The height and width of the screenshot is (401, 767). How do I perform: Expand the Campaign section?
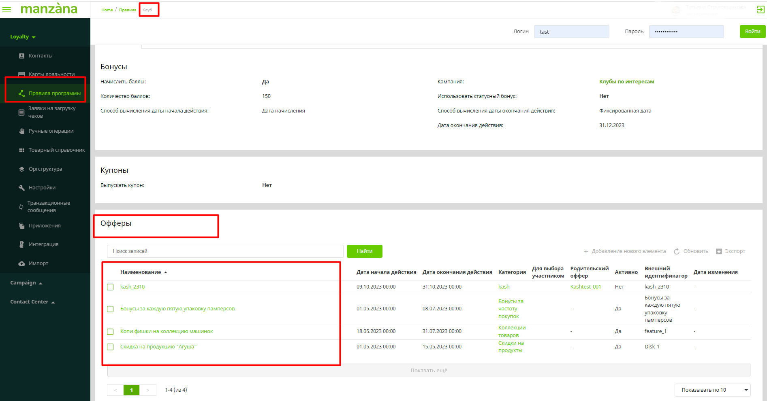[x=26, y=283]
